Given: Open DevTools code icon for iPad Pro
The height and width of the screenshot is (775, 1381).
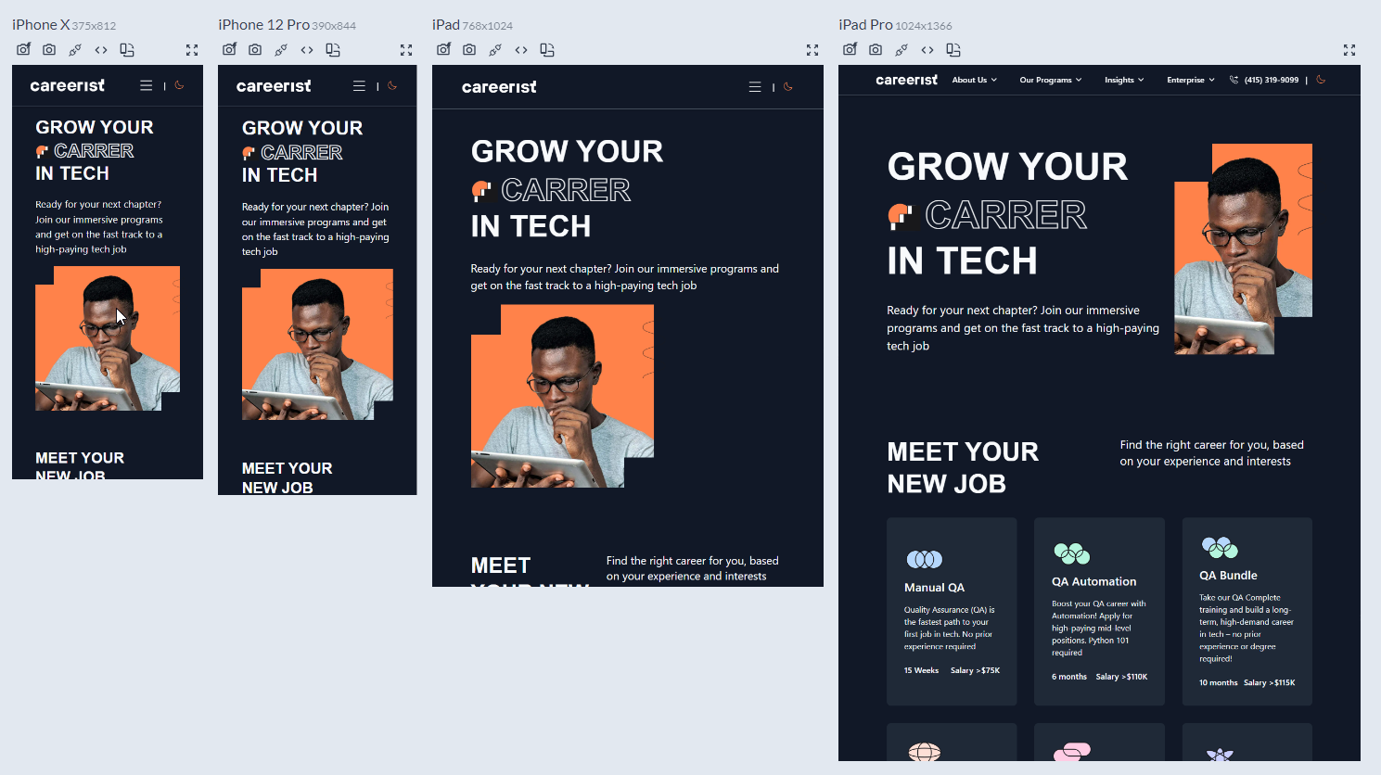Looking at the screenshot, I should click(927, 50).
